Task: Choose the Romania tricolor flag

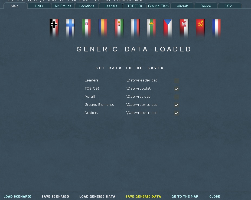Action: [103, 28]
